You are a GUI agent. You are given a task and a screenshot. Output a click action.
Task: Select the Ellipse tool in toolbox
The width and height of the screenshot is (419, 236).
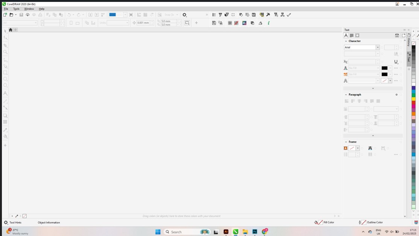[5, 79]
